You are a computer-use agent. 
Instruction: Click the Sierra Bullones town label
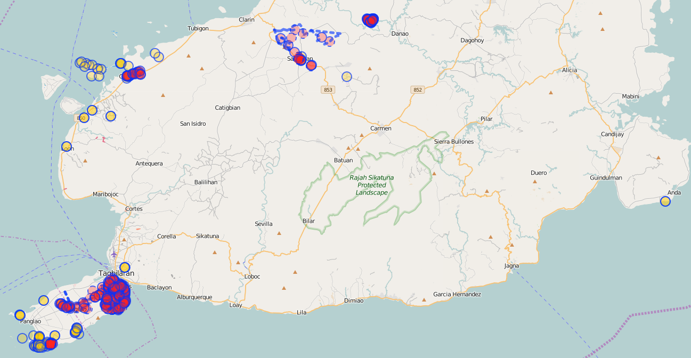[x=454, y=142]
